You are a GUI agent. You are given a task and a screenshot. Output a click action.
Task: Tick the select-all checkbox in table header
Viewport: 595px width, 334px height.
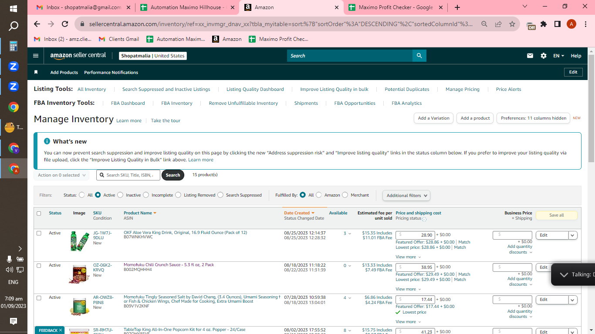39,214
